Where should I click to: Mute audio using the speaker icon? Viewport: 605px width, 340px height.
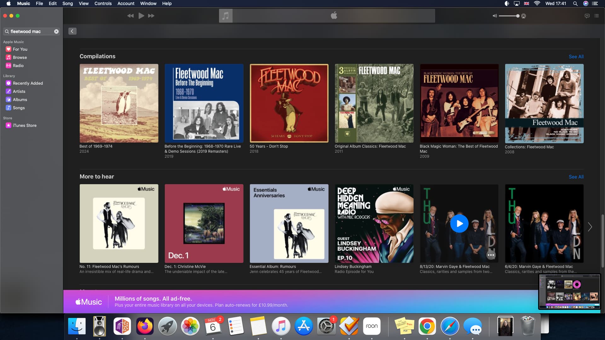(x=495, y=16)
